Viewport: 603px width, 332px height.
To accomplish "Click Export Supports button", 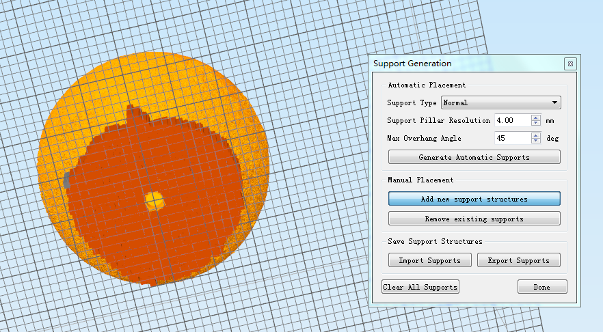I will pos(519,260).
